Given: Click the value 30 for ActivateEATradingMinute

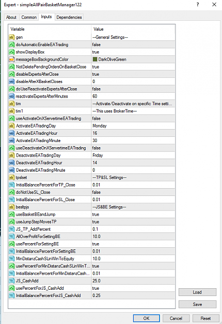Looking at the screenshot, I should (x=133, y=140).
